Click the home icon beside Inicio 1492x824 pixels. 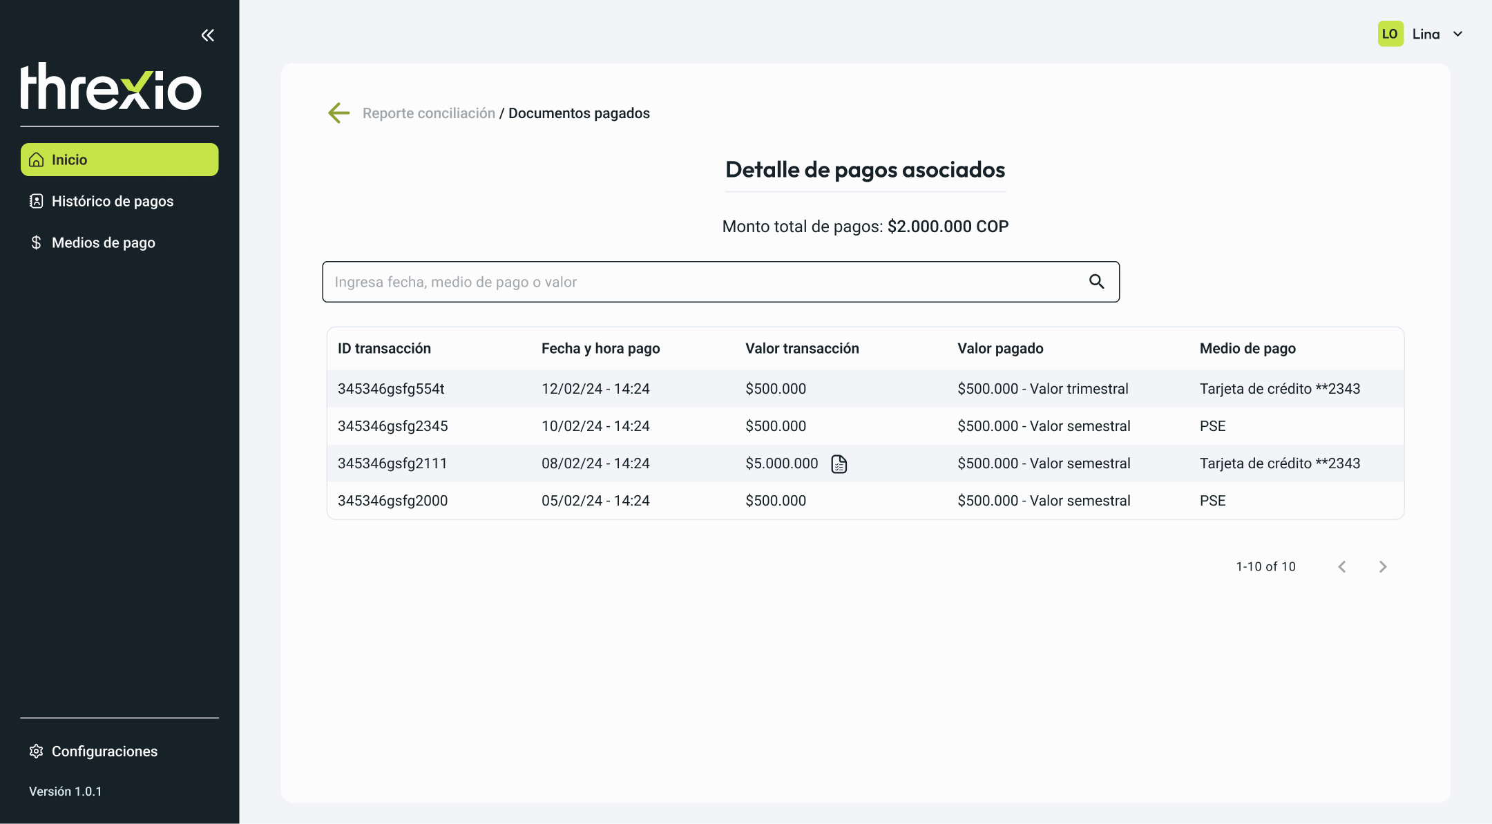[x=37, y=160]
